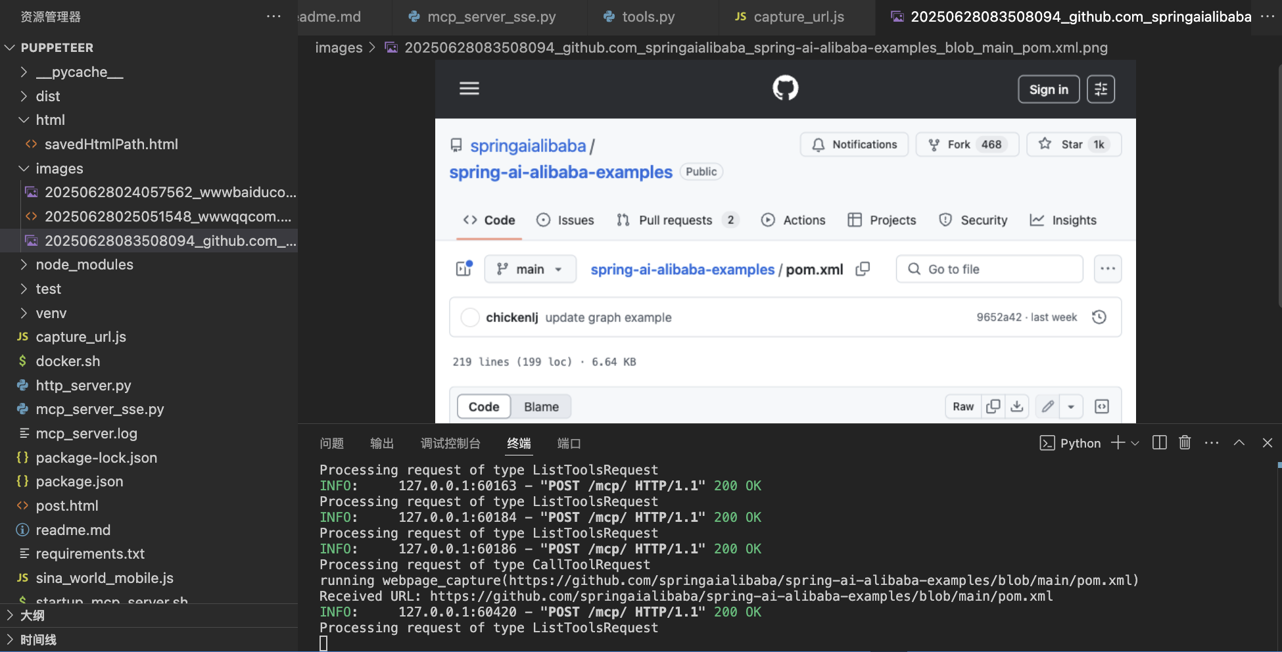Switch to Blame view
The height and width of the screenshot is (652, 1282).
click(541, 407)
